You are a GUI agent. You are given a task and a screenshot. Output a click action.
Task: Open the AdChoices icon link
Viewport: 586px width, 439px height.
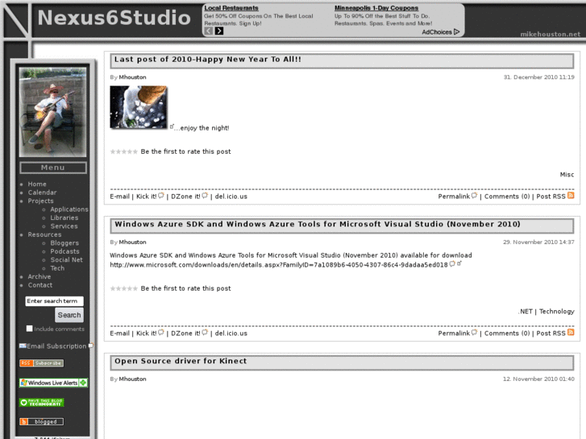coord(457,32)
